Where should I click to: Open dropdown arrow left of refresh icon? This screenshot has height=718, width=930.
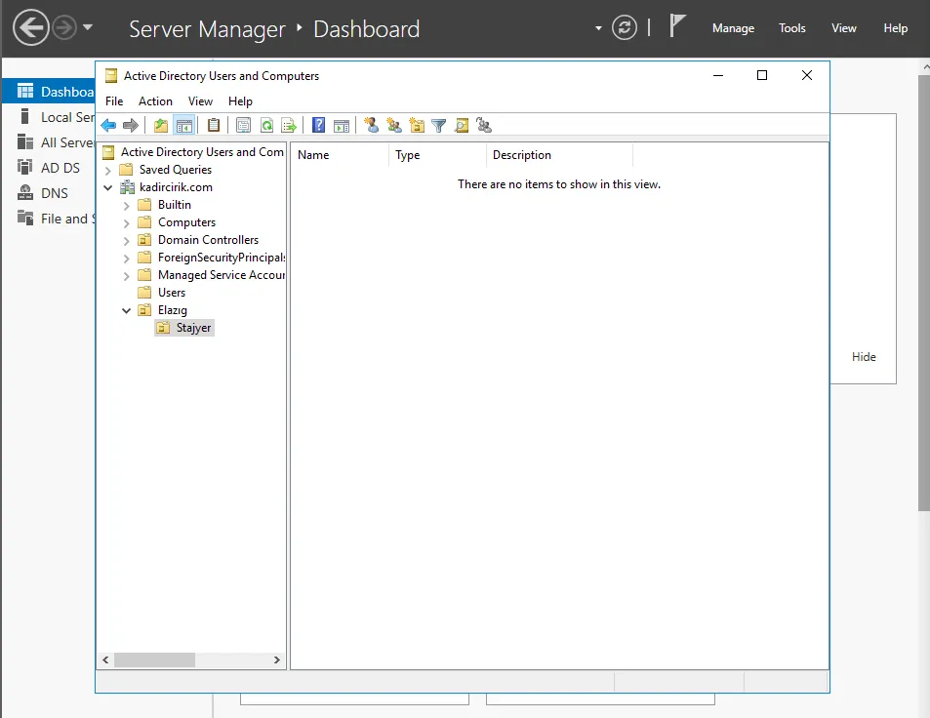598,28
